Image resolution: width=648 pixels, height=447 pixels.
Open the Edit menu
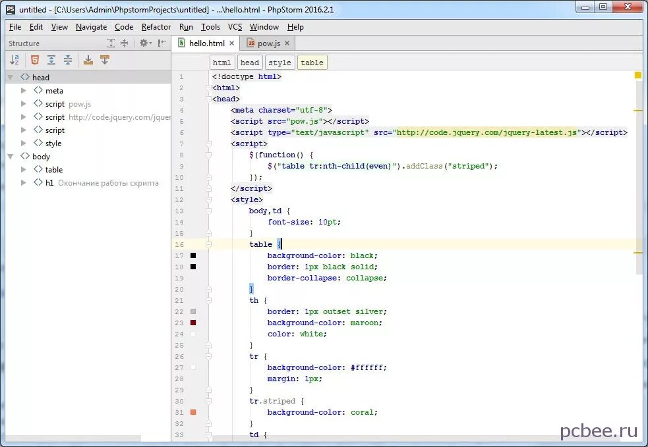36,27
